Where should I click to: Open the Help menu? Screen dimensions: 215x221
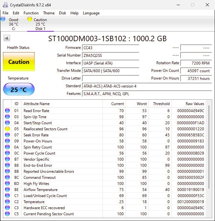[74, 13]
